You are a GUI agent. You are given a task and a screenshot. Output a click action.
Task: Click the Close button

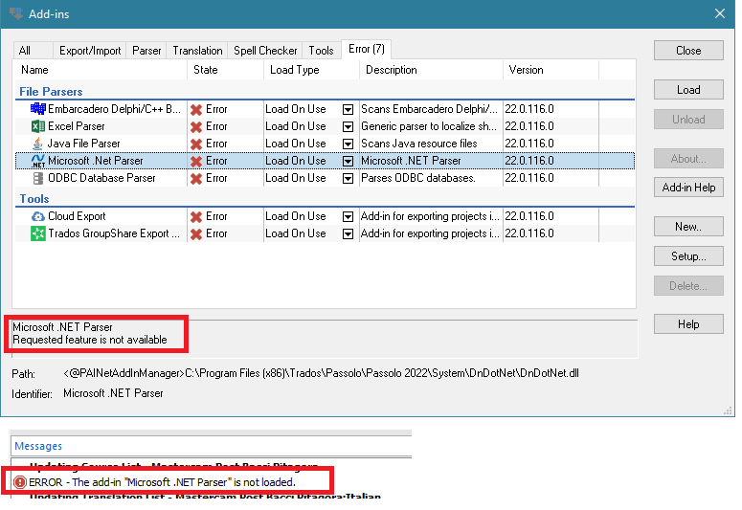(x=688, y=51)
